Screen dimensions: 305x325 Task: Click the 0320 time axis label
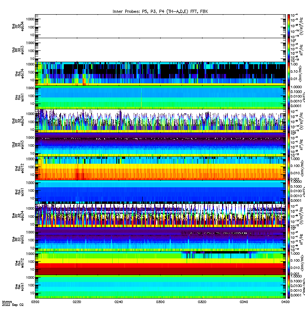[x=202, y=302]
